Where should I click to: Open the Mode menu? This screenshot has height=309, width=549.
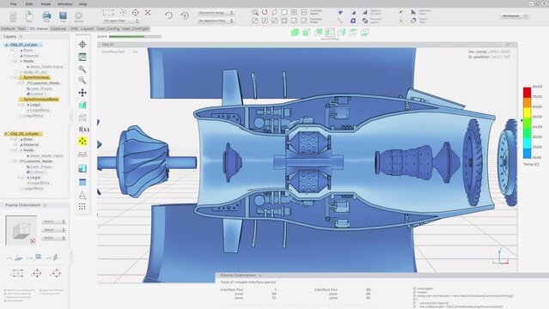(x=46, y=4)
